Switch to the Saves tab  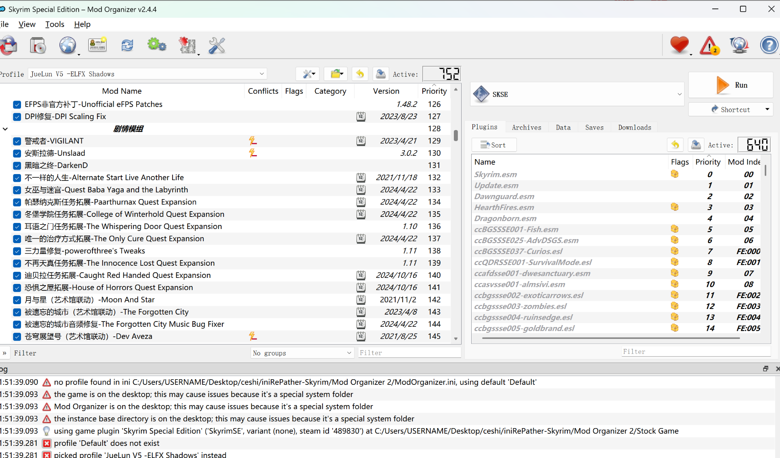click(x=594, y=127)
